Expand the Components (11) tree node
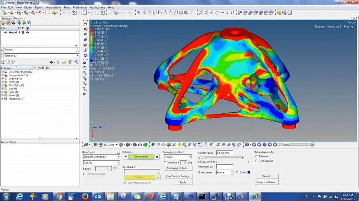 pos(3,75)
